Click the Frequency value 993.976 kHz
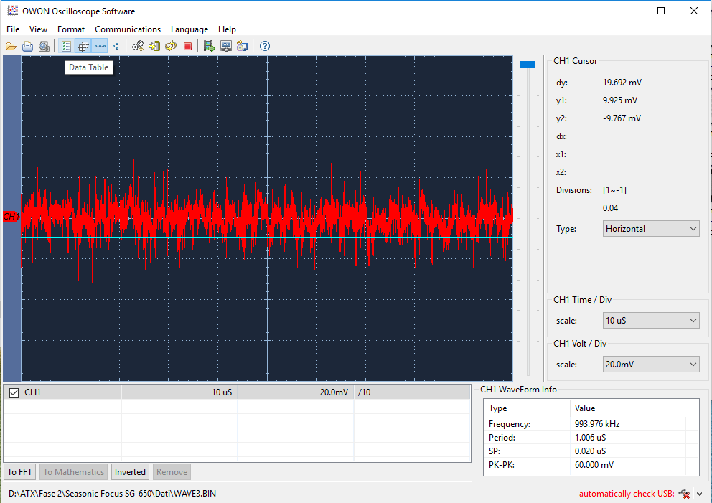 [597, 424]
